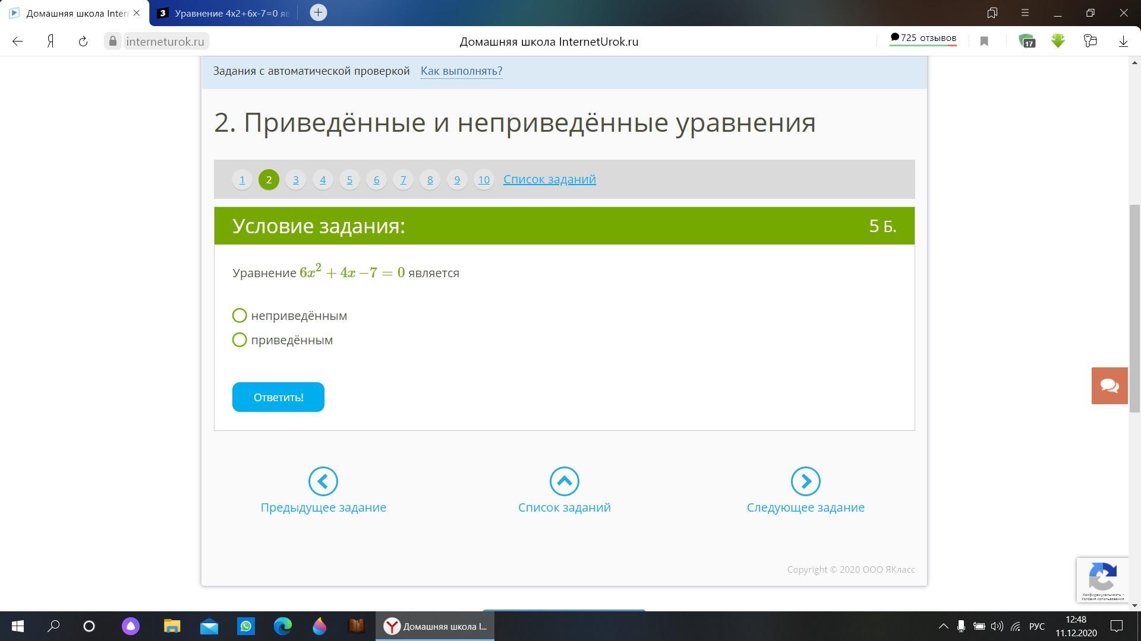Click the next task arrow icon
Image resolution: width=1141 pixels, height=641 pixels.
coord(805,481)
